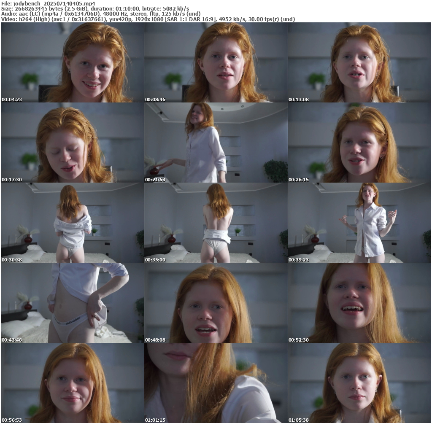
Task: Select the thumbnail at 00:43:46
Action: tap(72, 303)
